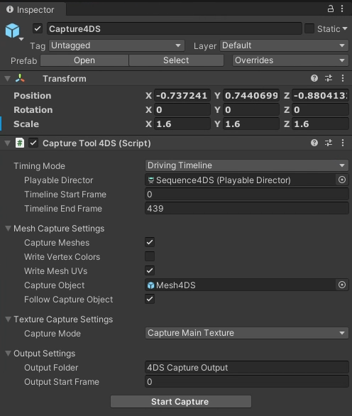Open the Capture Tool 4DS component menu dots
This screenshot has height=416, width=352.
point(343,143)
